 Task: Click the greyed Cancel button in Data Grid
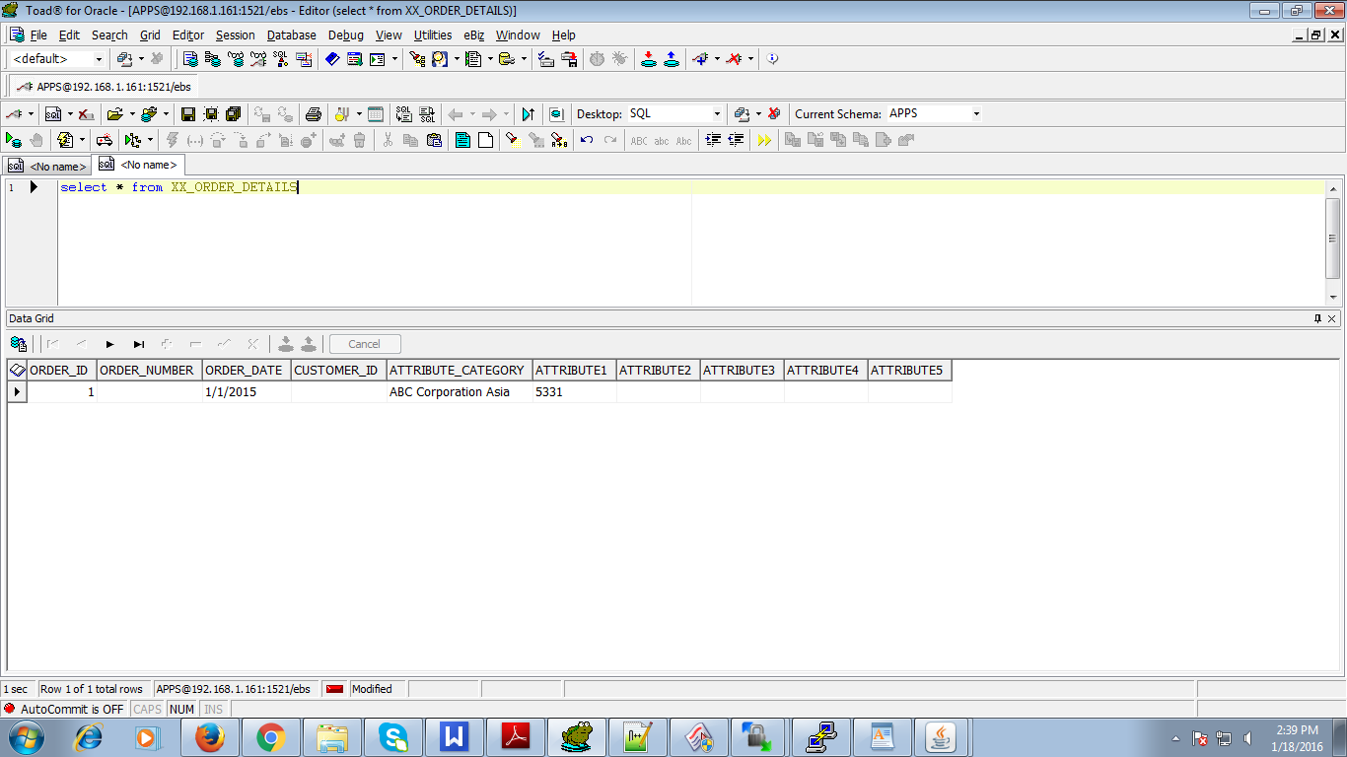[x=364, y=344]
